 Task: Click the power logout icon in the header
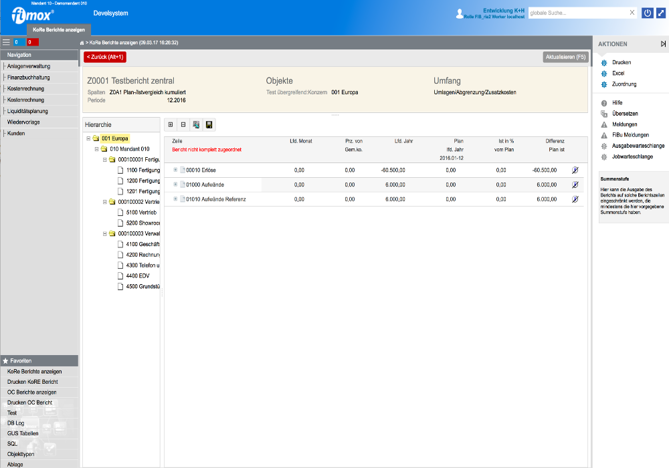(x=647, y=13)
